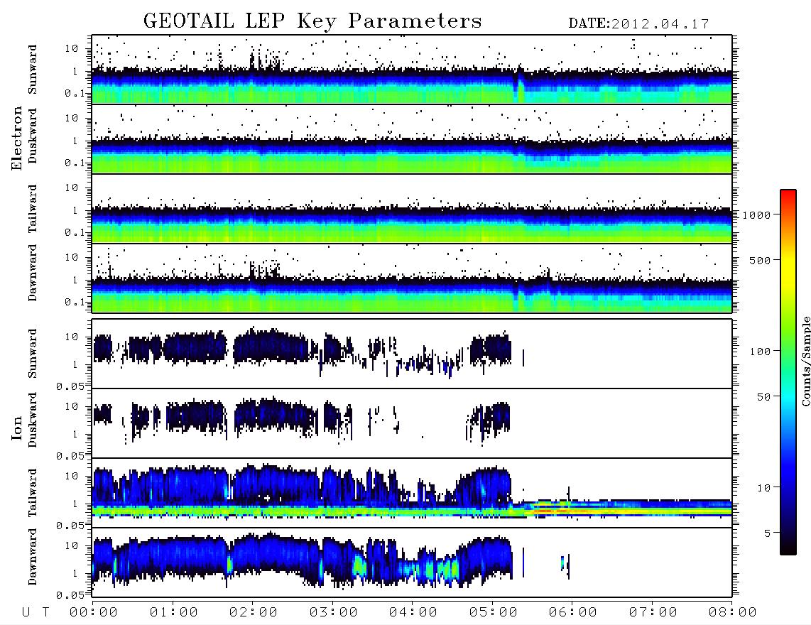Click the "08:00" time tick label
Image resolution: width=811 pixels, height=625 pixels.
coord(733,613)
